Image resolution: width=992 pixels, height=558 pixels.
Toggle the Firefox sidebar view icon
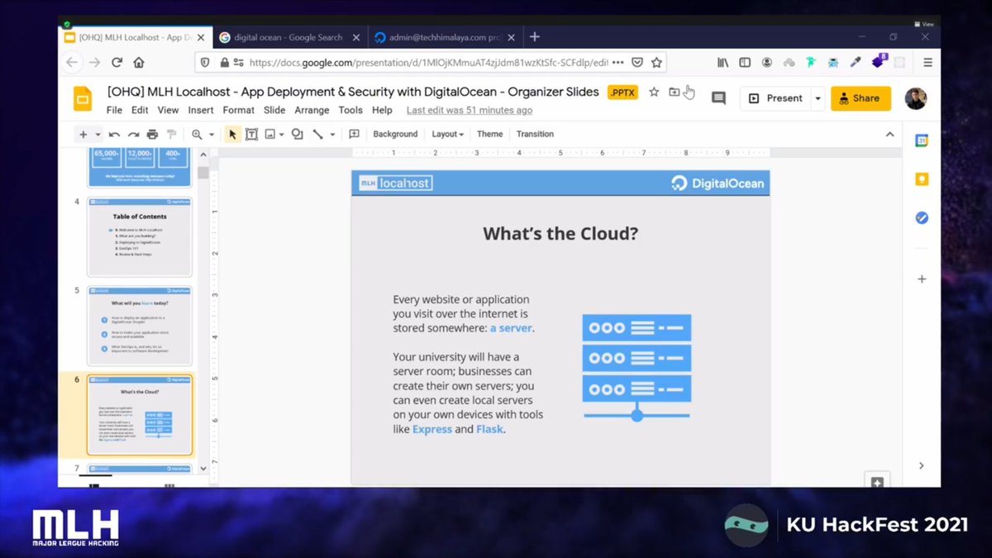[x=745, y=62]
